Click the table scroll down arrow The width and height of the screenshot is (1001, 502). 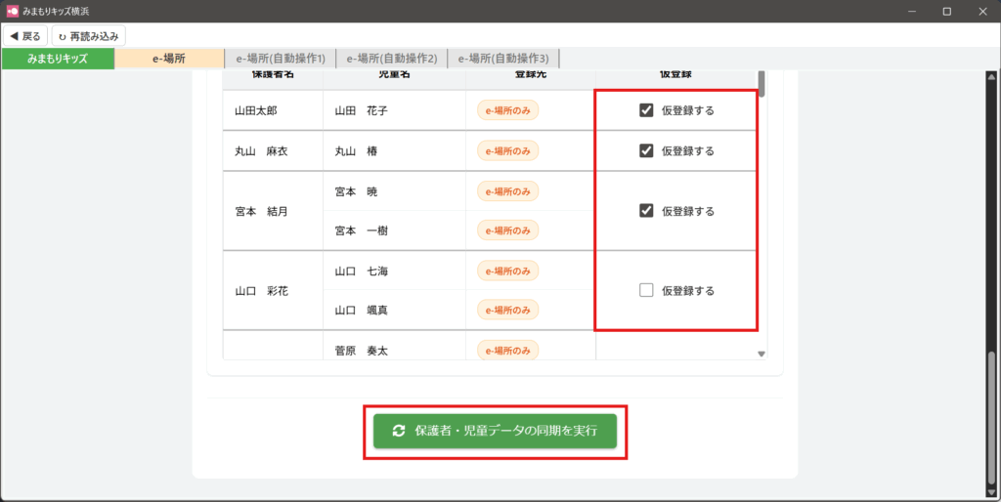pyautogui.click(x=762, y=354)
